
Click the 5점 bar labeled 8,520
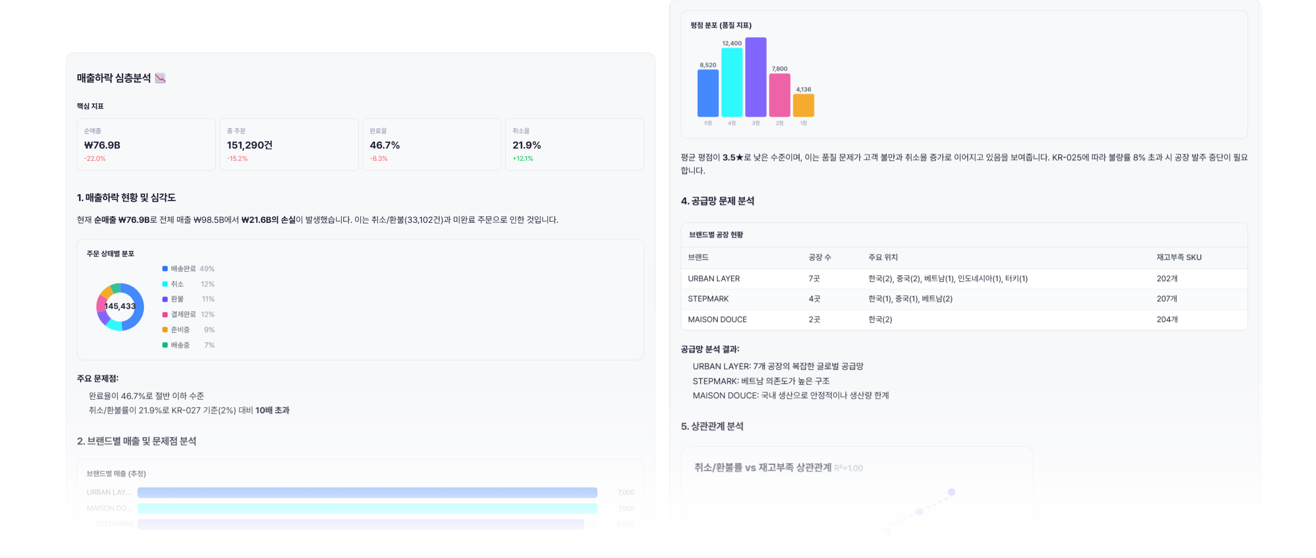coord(708,93)
